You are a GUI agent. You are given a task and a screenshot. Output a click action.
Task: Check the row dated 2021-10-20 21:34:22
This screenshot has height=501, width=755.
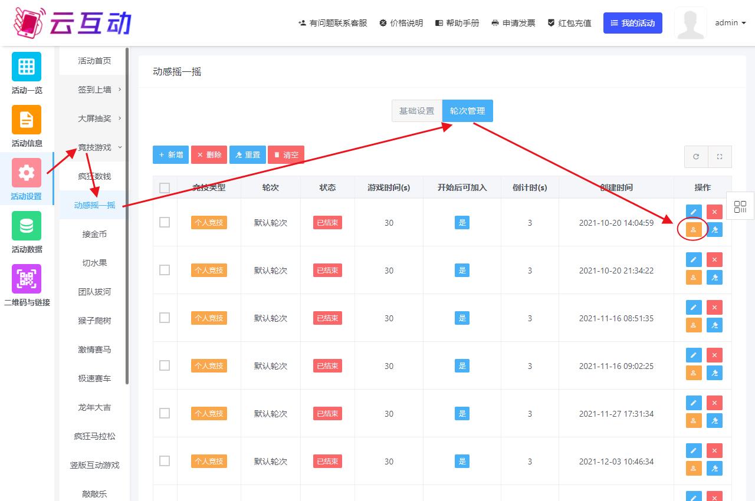pyautogui.click(x=165, y=270)
